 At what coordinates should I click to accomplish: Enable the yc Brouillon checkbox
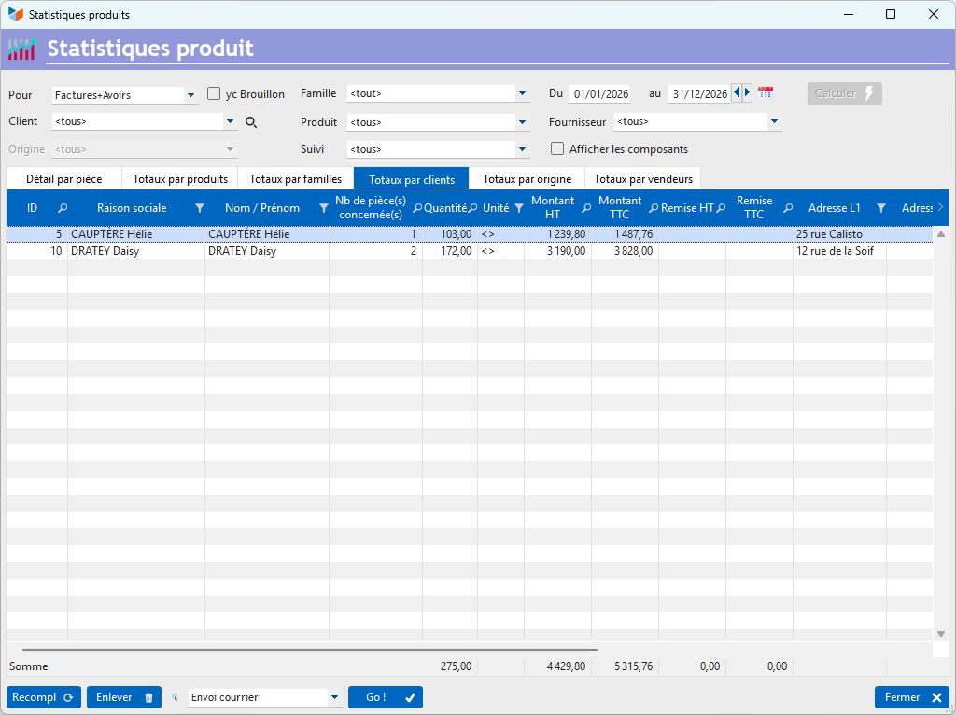[214, 94]
